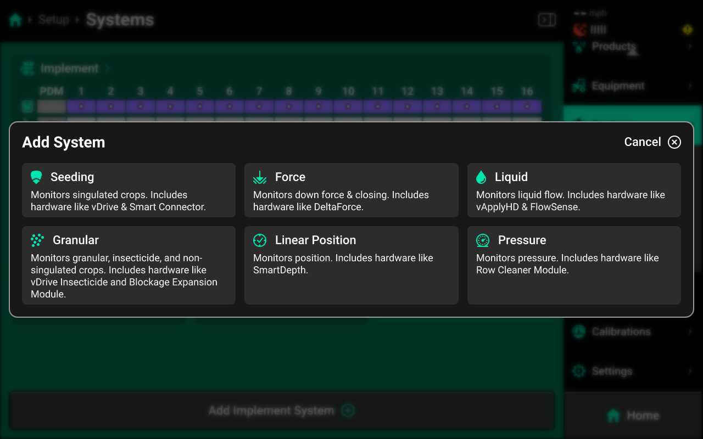Expand the Calibrations sidebar menu

pos(633,332)
